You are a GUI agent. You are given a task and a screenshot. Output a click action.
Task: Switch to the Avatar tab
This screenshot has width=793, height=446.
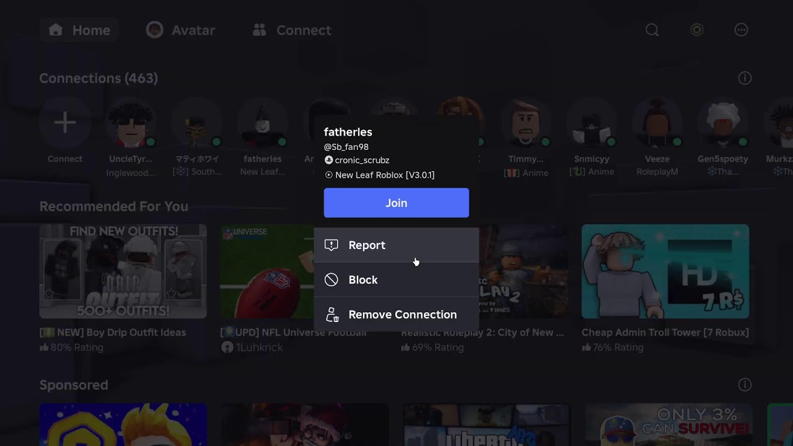[181, 30]
